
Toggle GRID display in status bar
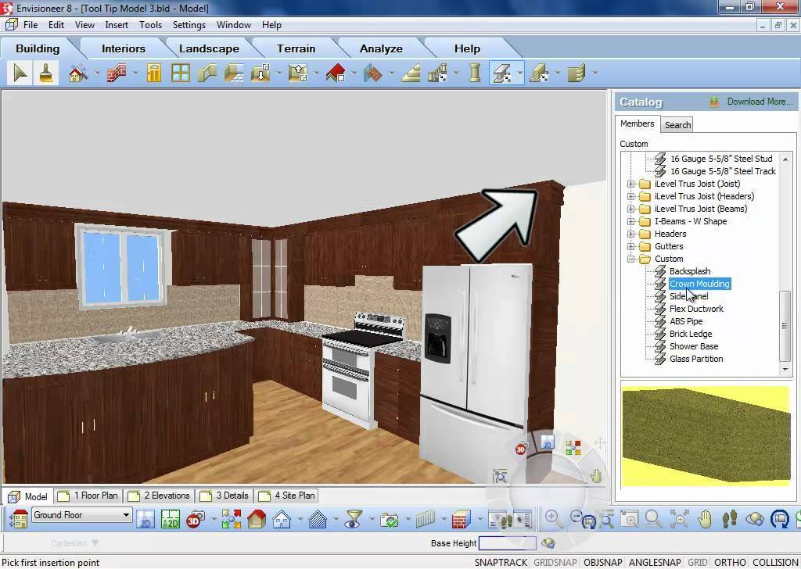697,563
